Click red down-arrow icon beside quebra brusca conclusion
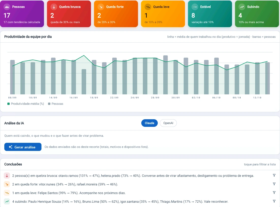Viewport: 280px width, 207px height. click(x=7, y=176)
